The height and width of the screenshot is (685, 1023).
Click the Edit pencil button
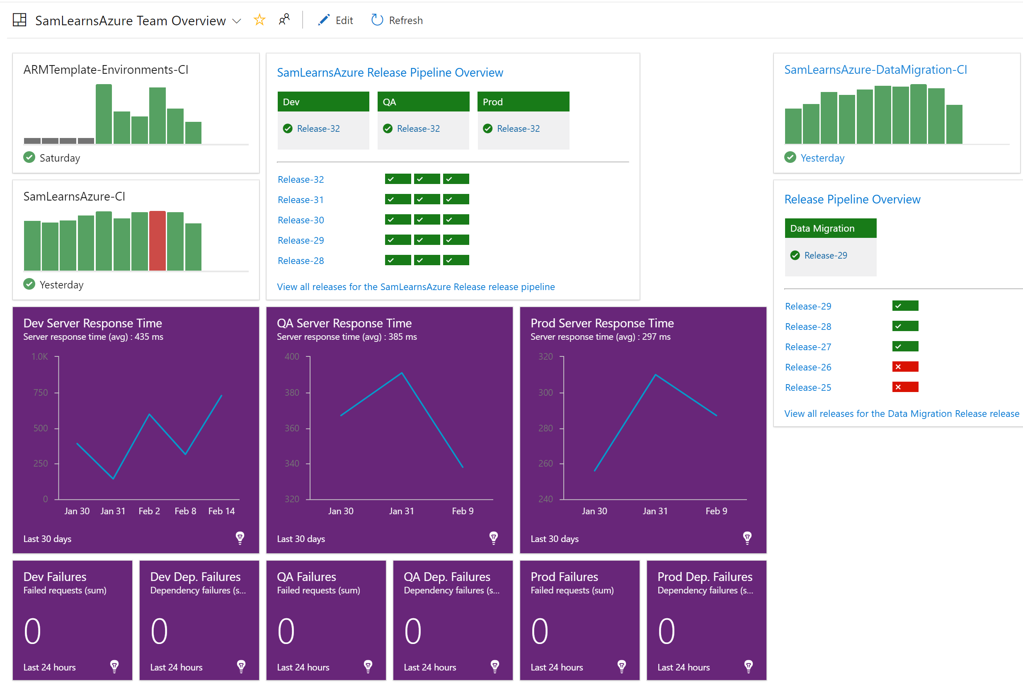tap(335, 20)
